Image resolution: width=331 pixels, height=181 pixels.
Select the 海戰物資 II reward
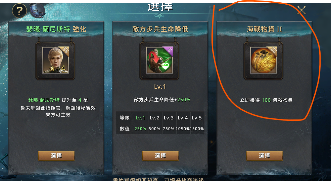265,156
